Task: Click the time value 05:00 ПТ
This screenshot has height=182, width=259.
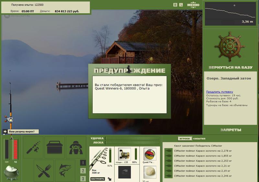Action: click(28, 11)
